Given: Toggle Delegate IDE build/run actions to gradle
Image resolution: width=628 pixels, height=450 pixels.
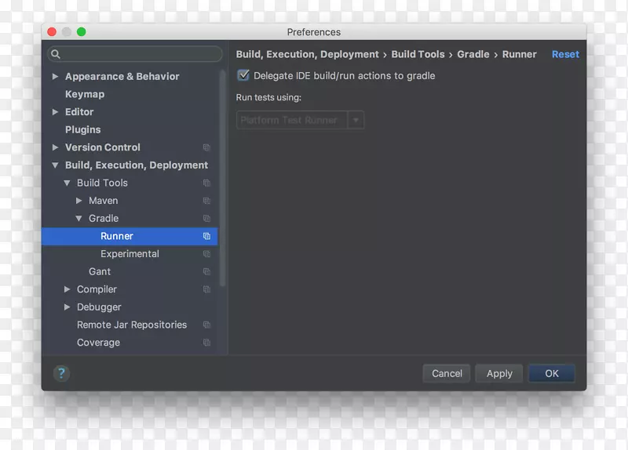Looking at the screenshot, I should point(243,75).
